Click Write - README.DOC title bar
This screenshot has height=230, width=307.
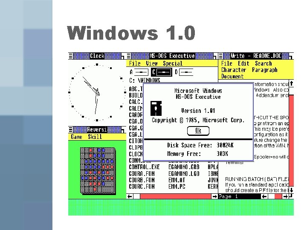click(256, 56)
